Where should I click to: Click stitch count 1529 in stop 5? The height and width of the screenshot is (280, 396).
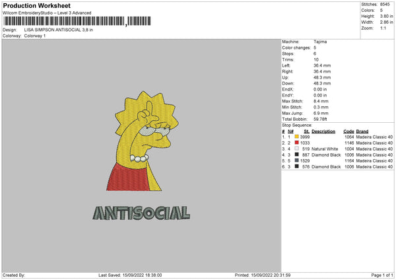305,161
